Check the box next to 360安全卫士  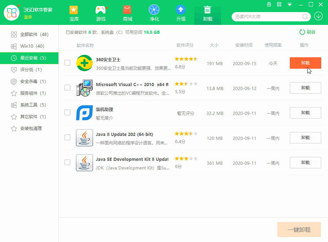click(67, 63)
